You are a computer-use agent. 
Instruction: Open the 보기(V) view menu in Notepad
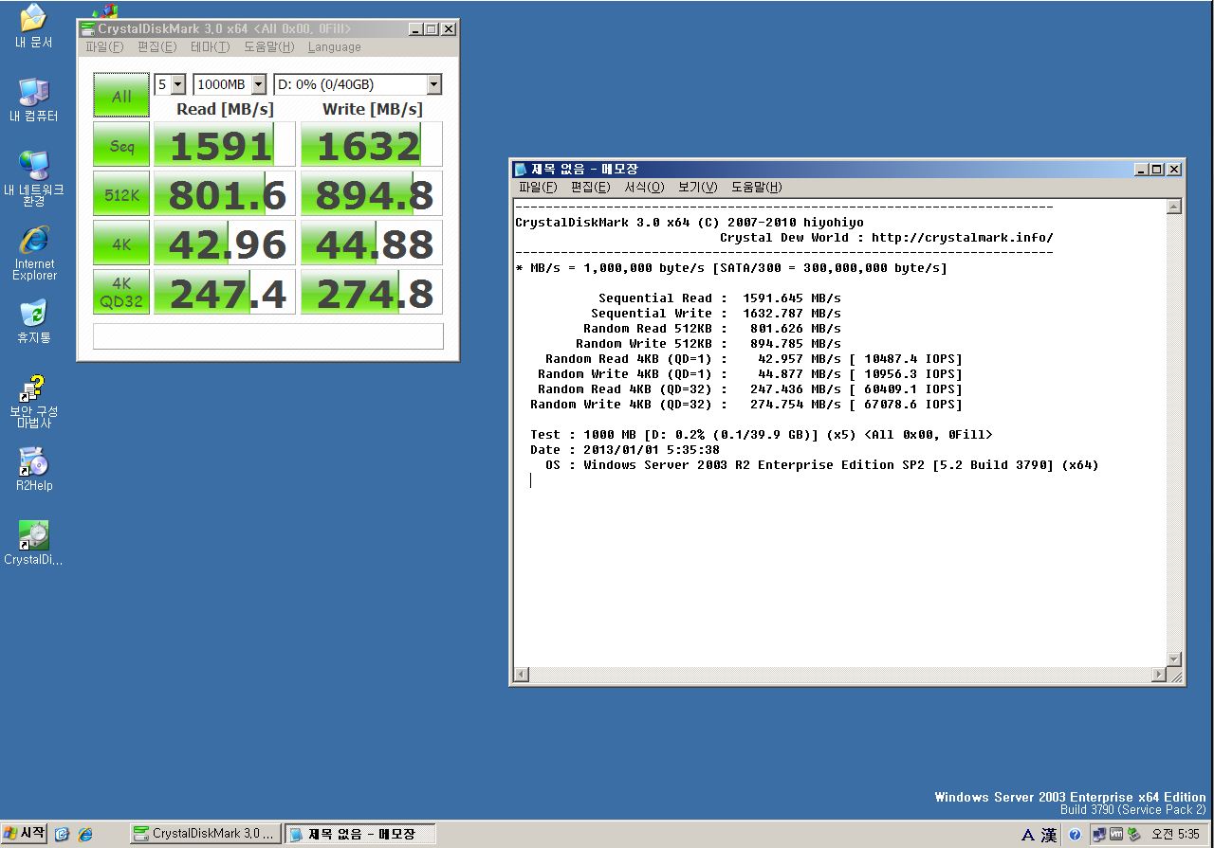[697, 187]
